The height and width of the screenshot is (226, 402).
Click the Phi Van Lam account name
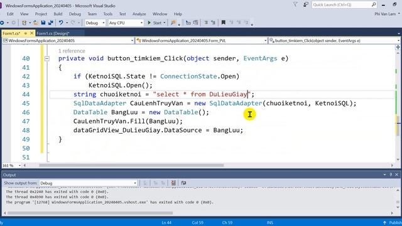[385, 14]
